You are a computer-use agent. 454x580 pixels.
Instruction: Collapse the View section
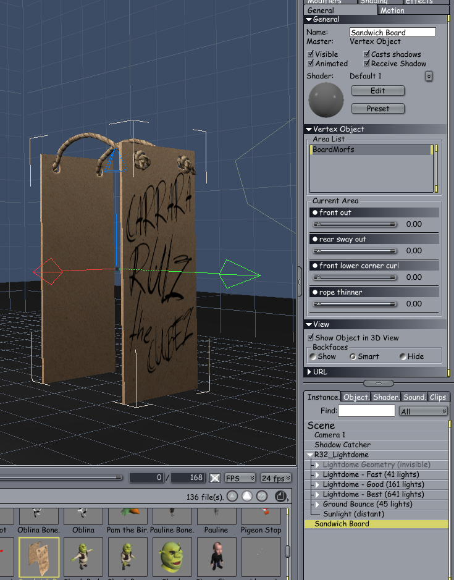(309, 324)
